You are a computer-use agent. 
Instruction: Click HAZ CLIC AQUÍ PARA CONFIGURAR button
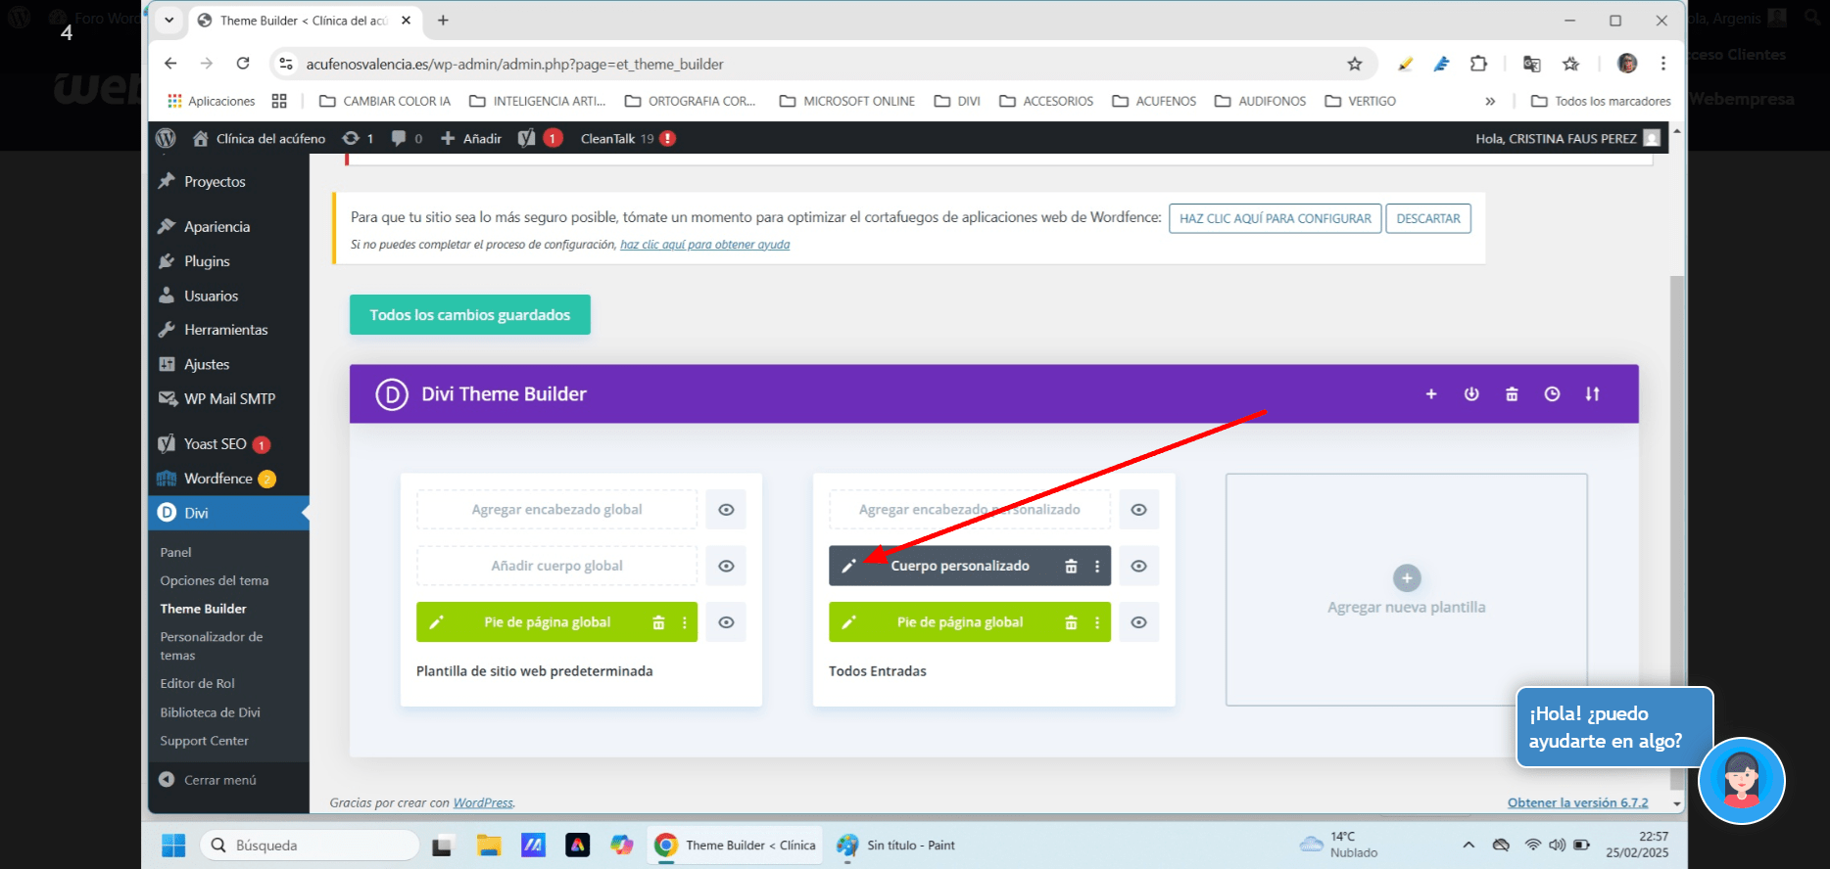point(1276,218)
